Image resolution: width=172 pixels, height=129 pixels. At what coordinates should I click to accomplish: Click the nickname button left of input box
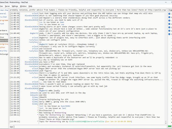[x=11, y=126]
